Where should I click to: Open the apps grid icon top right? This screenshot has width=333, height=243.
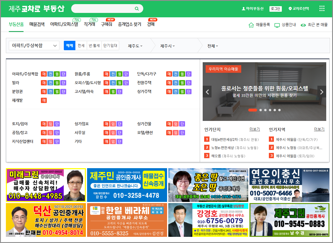point(322,9)
